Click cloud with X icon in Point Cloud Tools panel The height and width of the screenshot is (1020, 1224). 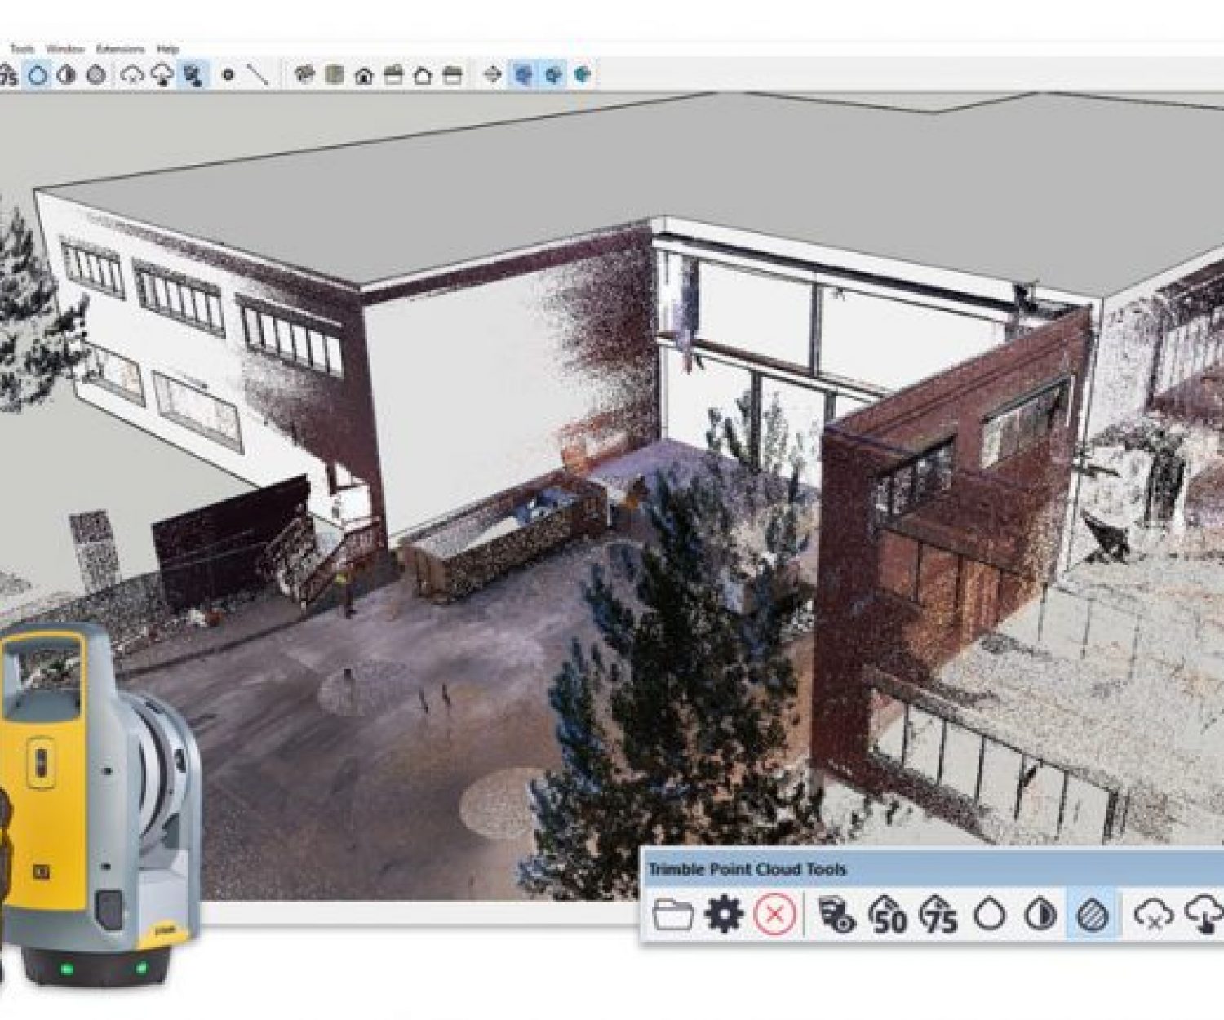pyautogui.click(x=1154, y=916)
